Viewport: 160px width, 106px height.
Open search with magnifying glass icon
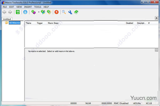click(64, 12)
